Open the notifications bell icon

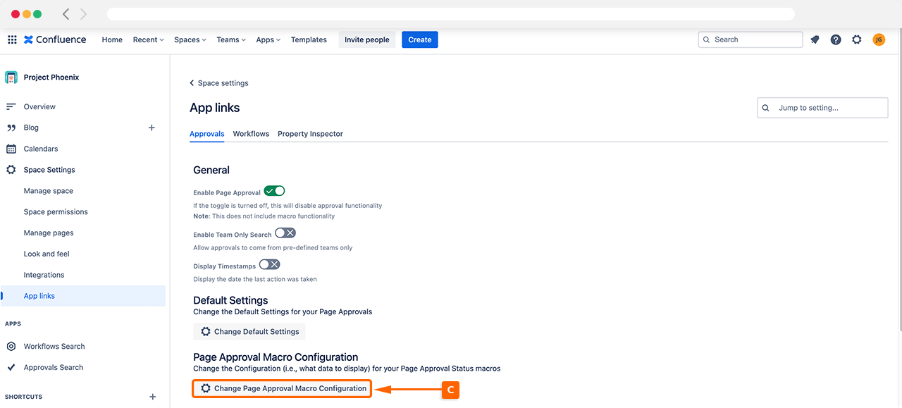click(815, 39)
